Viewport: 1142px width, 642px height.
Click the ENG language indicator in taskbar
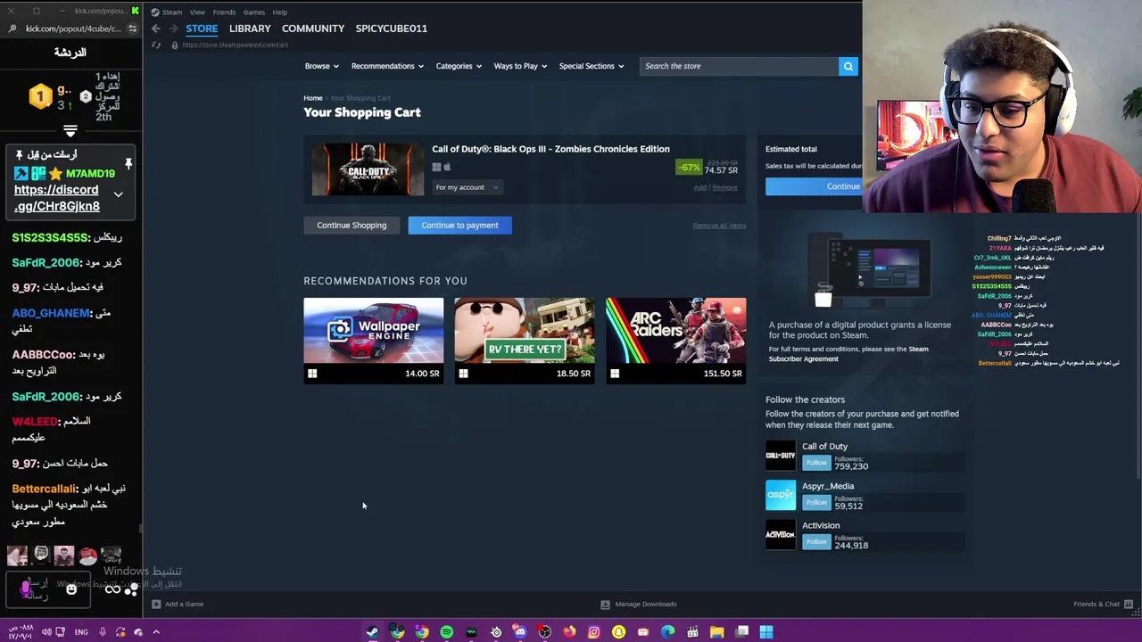81,632
